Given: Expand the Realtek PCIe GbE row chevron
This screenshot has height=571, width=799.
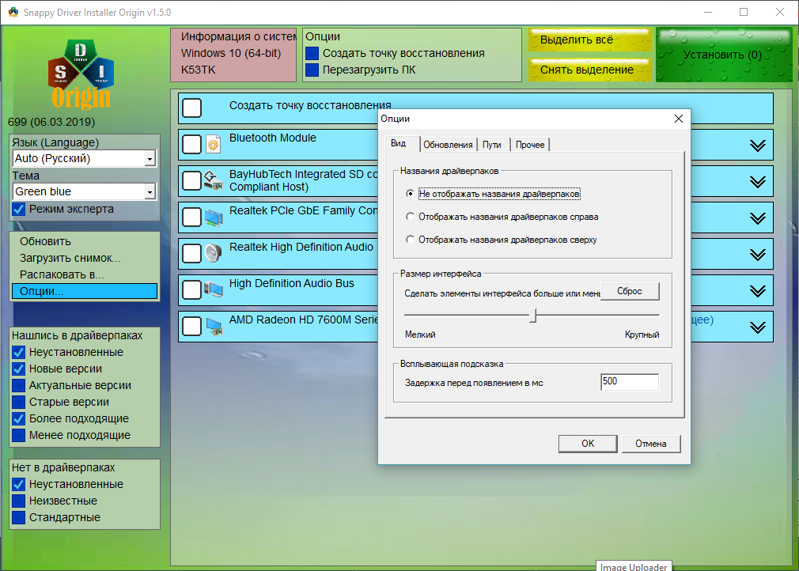Looking at the screenshot, I should coord(758,218).
